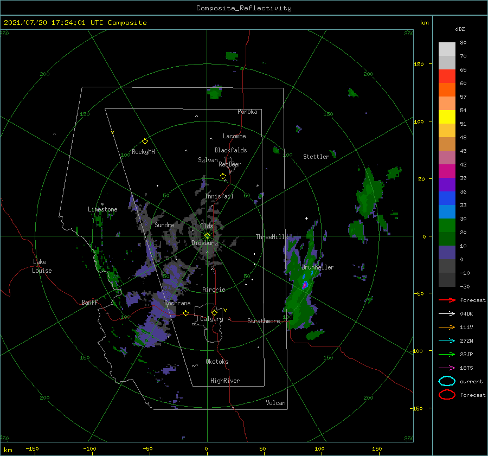Click the Vulcan city label
488x456 pixels.
[275, 403]
